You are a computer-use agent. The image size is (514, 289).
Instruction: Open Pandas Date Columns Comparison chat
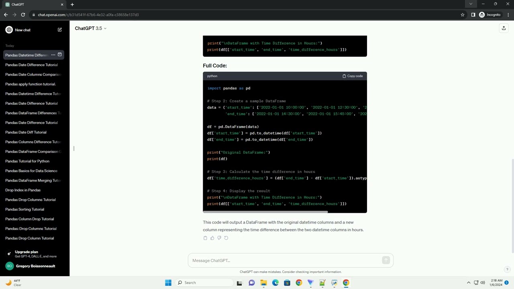click(33, 75)
